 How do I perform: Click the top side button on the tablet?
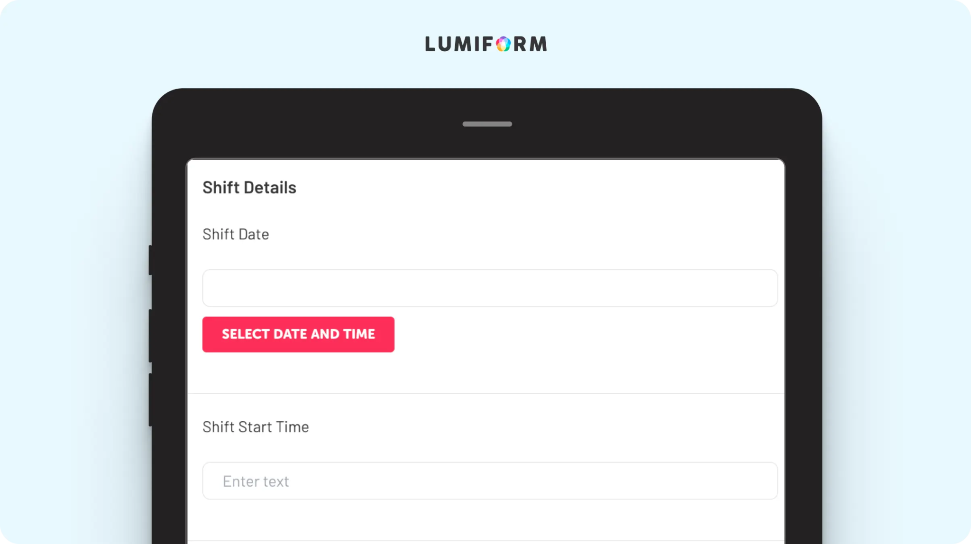click(x=150, y=260)
